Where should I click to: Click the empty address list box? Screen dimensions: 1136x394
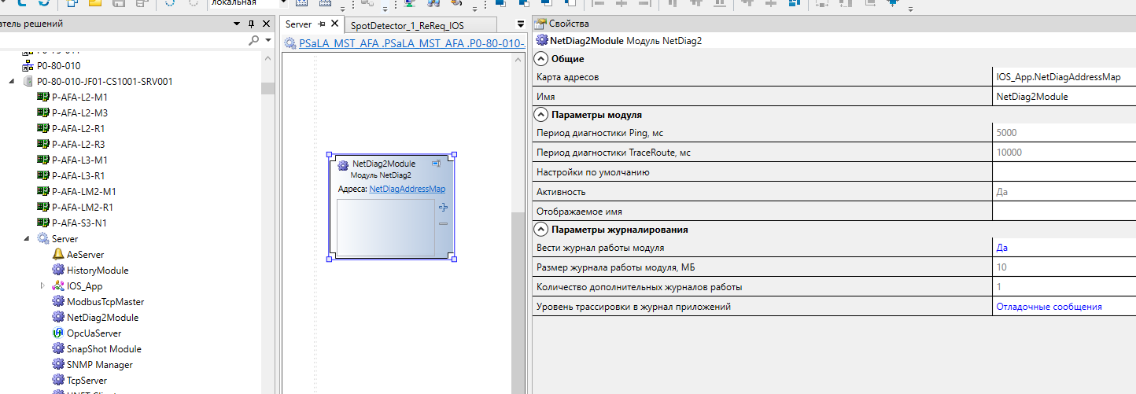[385, 227]
